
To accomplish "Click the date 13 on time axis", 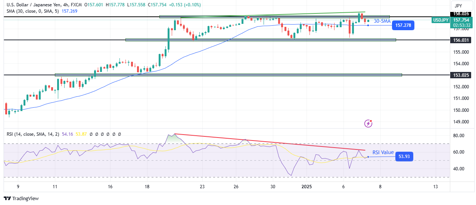I will 435,187.
